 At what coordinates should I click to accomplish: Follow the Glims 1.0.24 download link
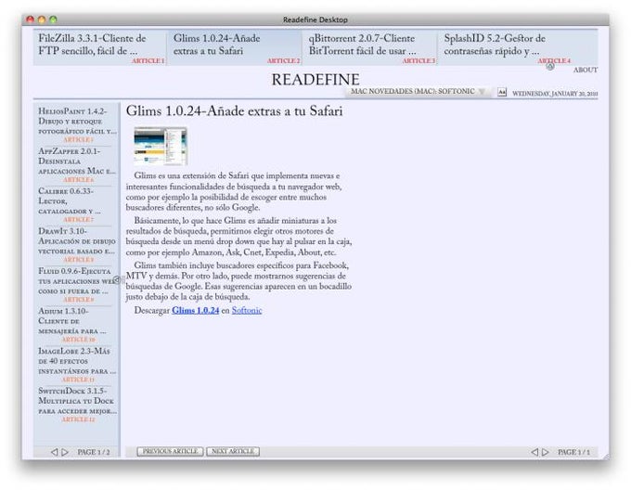tap(195, 311)
